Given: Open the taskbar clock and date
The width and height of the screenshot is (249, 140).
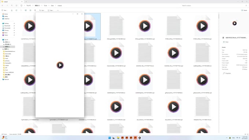Looking at the screenshot, I should (x=245, y=137).
